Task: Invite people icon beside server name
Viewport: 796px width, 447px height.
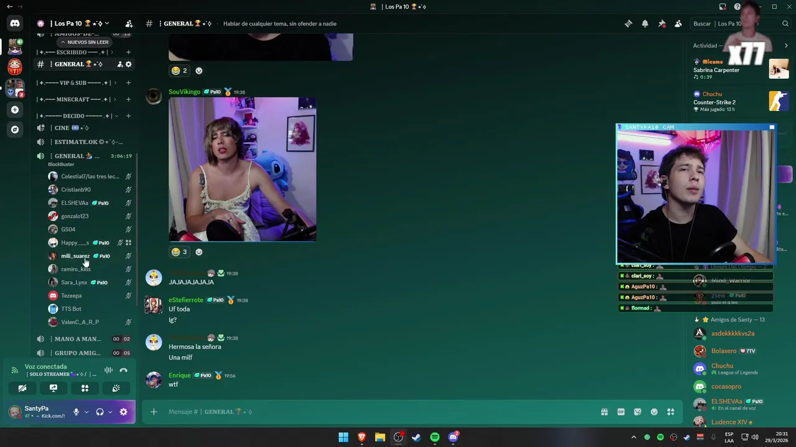Action: pyautogui.click(x=129, y=24)
